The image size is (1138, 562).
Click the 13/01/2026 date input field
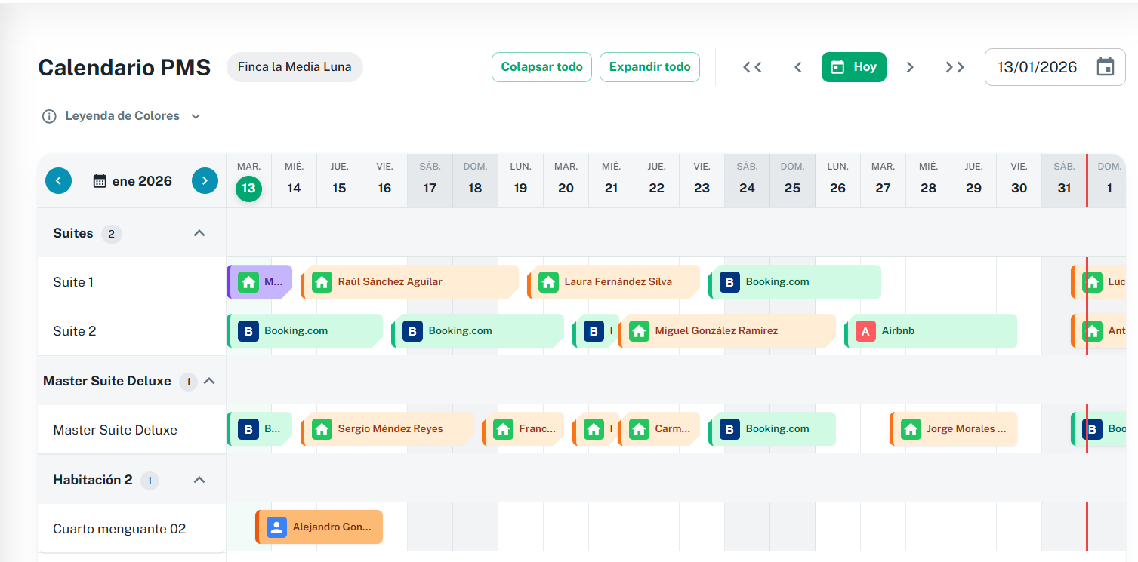coord(1037,67)
